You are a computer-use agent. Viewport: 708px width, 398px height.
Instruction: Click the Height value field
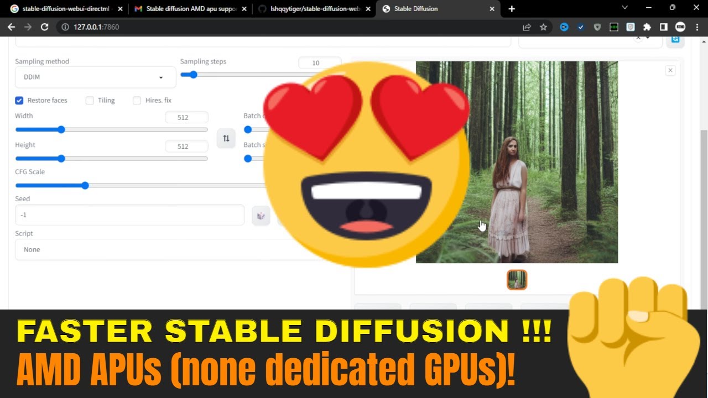tap(186, 146)
